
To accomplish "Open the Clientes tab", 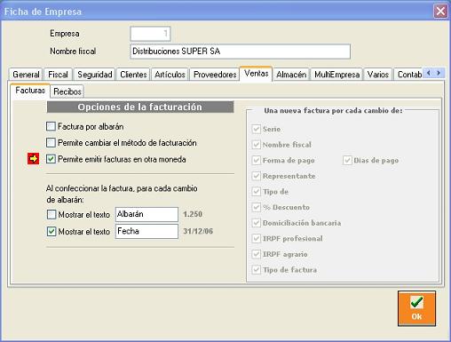I will (x=133, y=75).
